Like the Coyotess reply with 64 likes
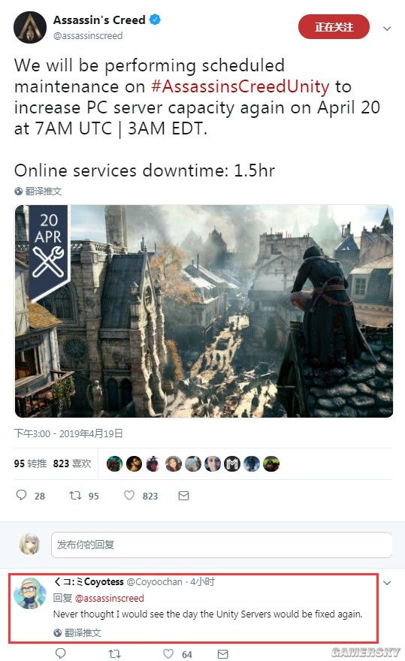The image size is (405, 661). tap(168, 653)
